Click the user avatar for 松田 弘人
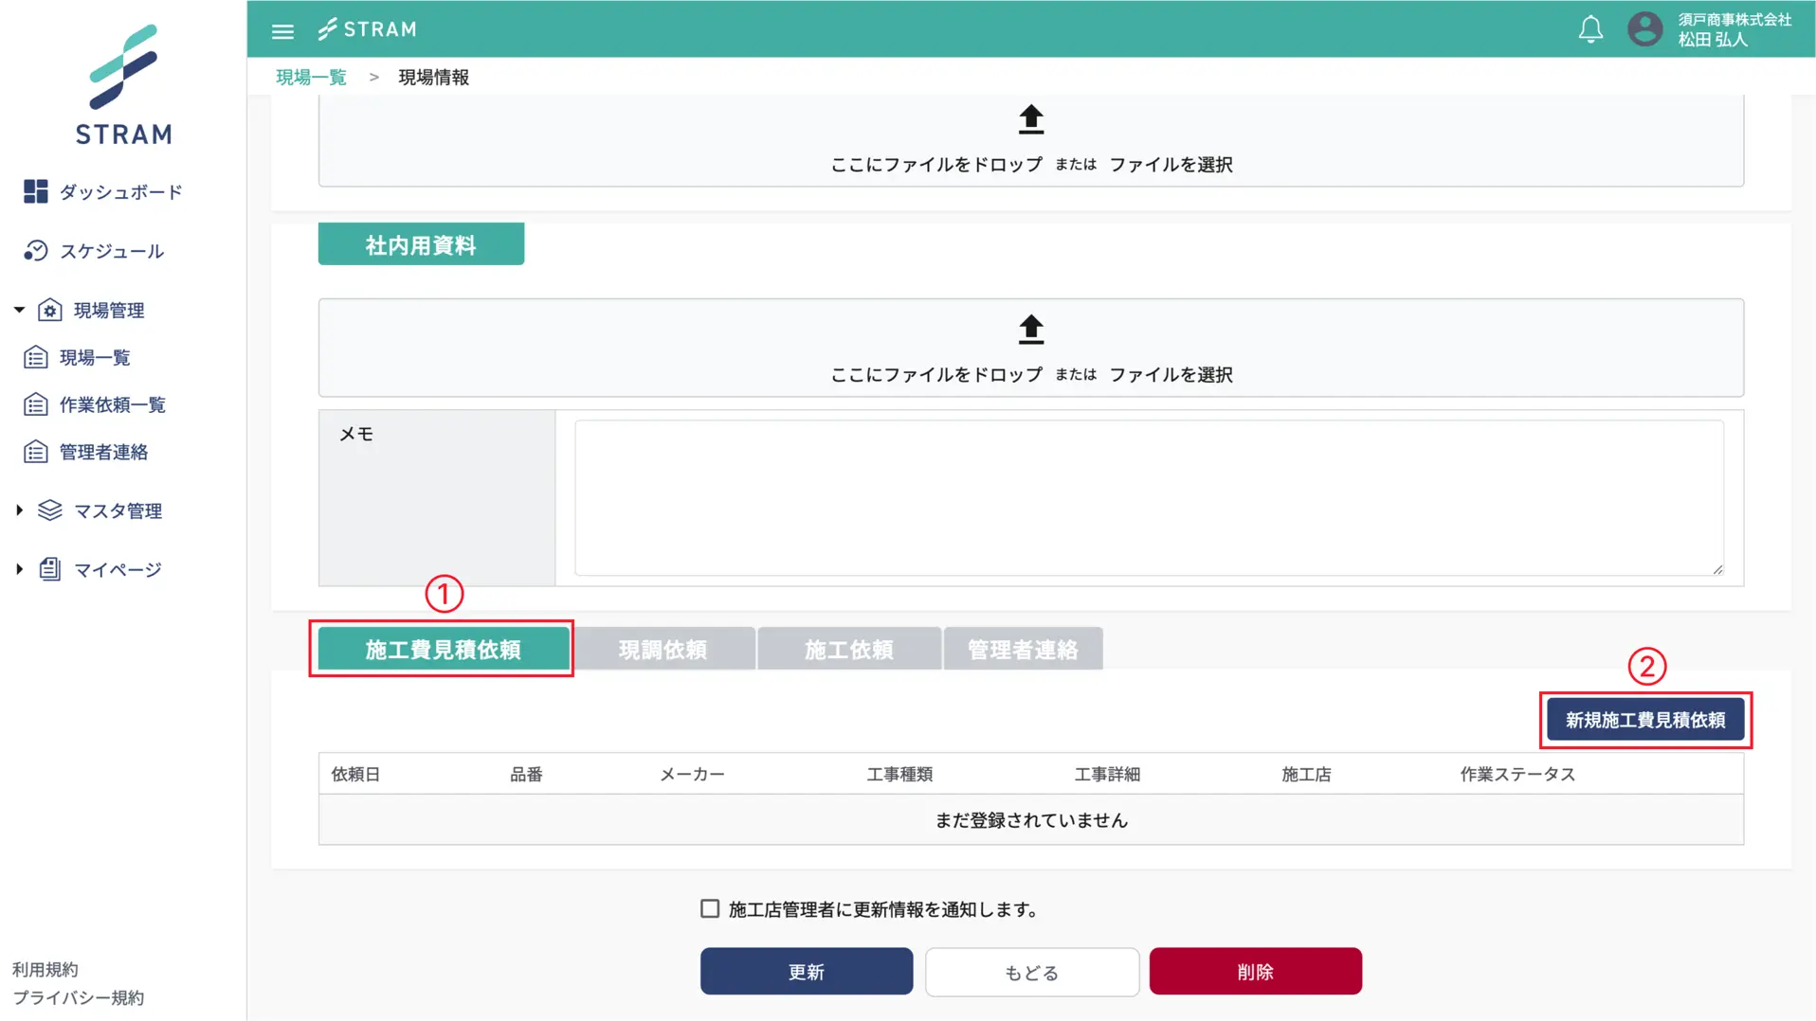The height and width of the screenshot is (1021, 1816). coord(1645,28)
